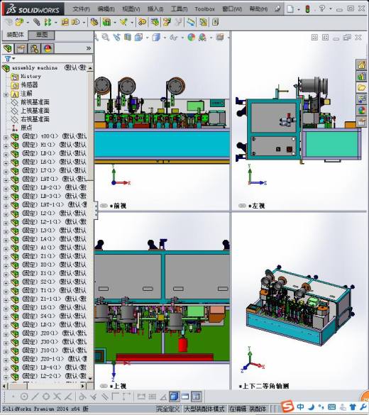Viewport: 369px width, 415px height.
Task: Click the View Settings icon
Action: pyautogui.click(x=220, y=38)
